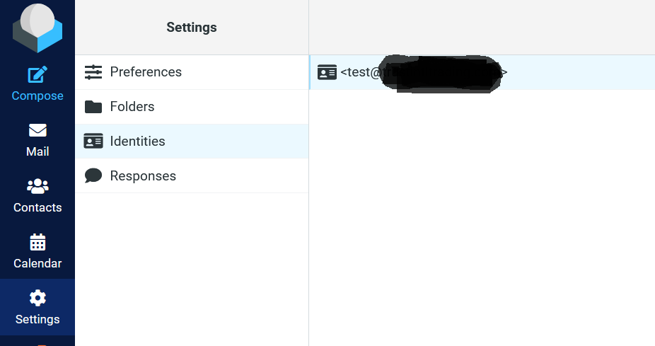Click the Roundcube logo

click(x=37, y=28)
